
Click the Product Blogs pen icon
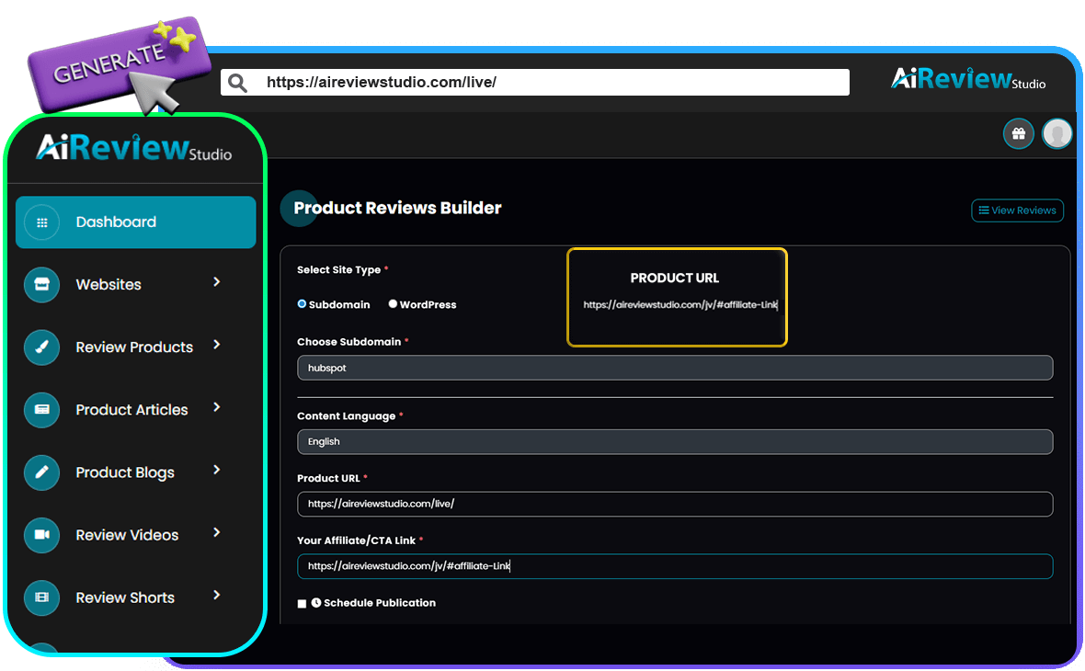click(40, 472)
